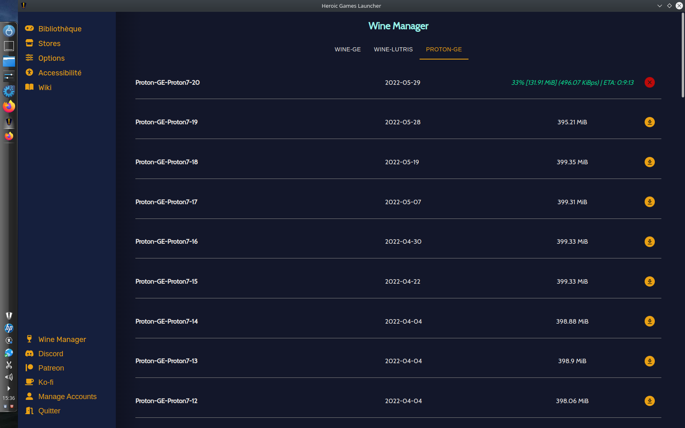Show hidden system tray icons arrow

9,388
